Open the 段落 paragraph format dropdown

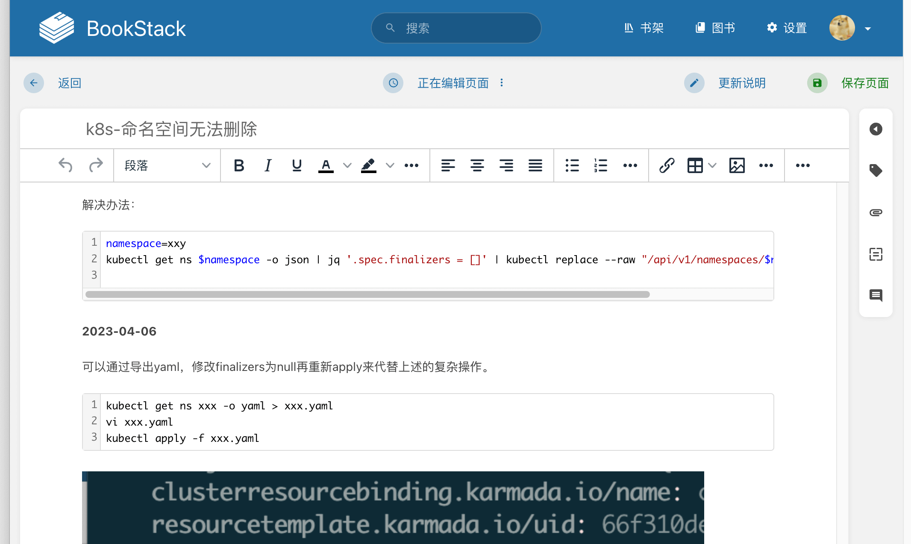click(x=167, y=165)
